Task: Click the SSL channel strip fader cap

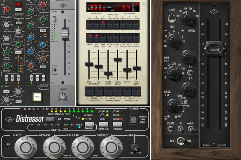Action: tap(65, 34)
